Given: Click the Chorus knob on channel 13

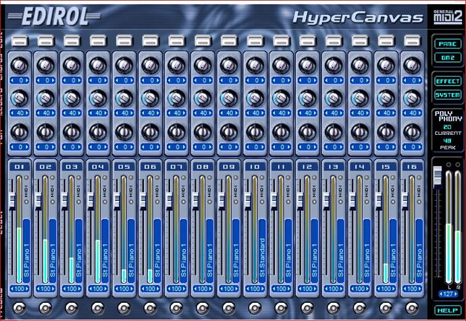Looking at the screenshot, I should click(x=334, y=65).
